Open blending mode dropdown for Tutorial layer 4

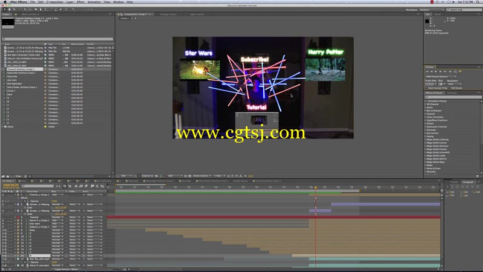tap(57, 217)
